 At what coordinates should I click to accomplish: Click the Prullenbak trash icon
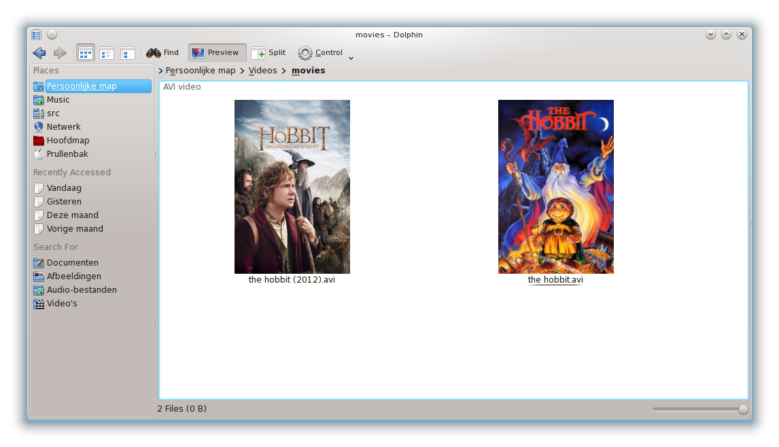[x=39, y=154]
